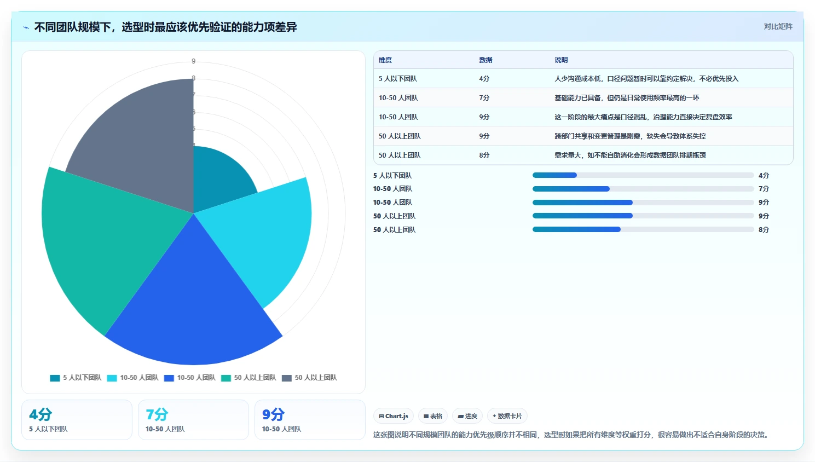
Task: Open the 9分 summary card
Action: (x=310, y=420)
